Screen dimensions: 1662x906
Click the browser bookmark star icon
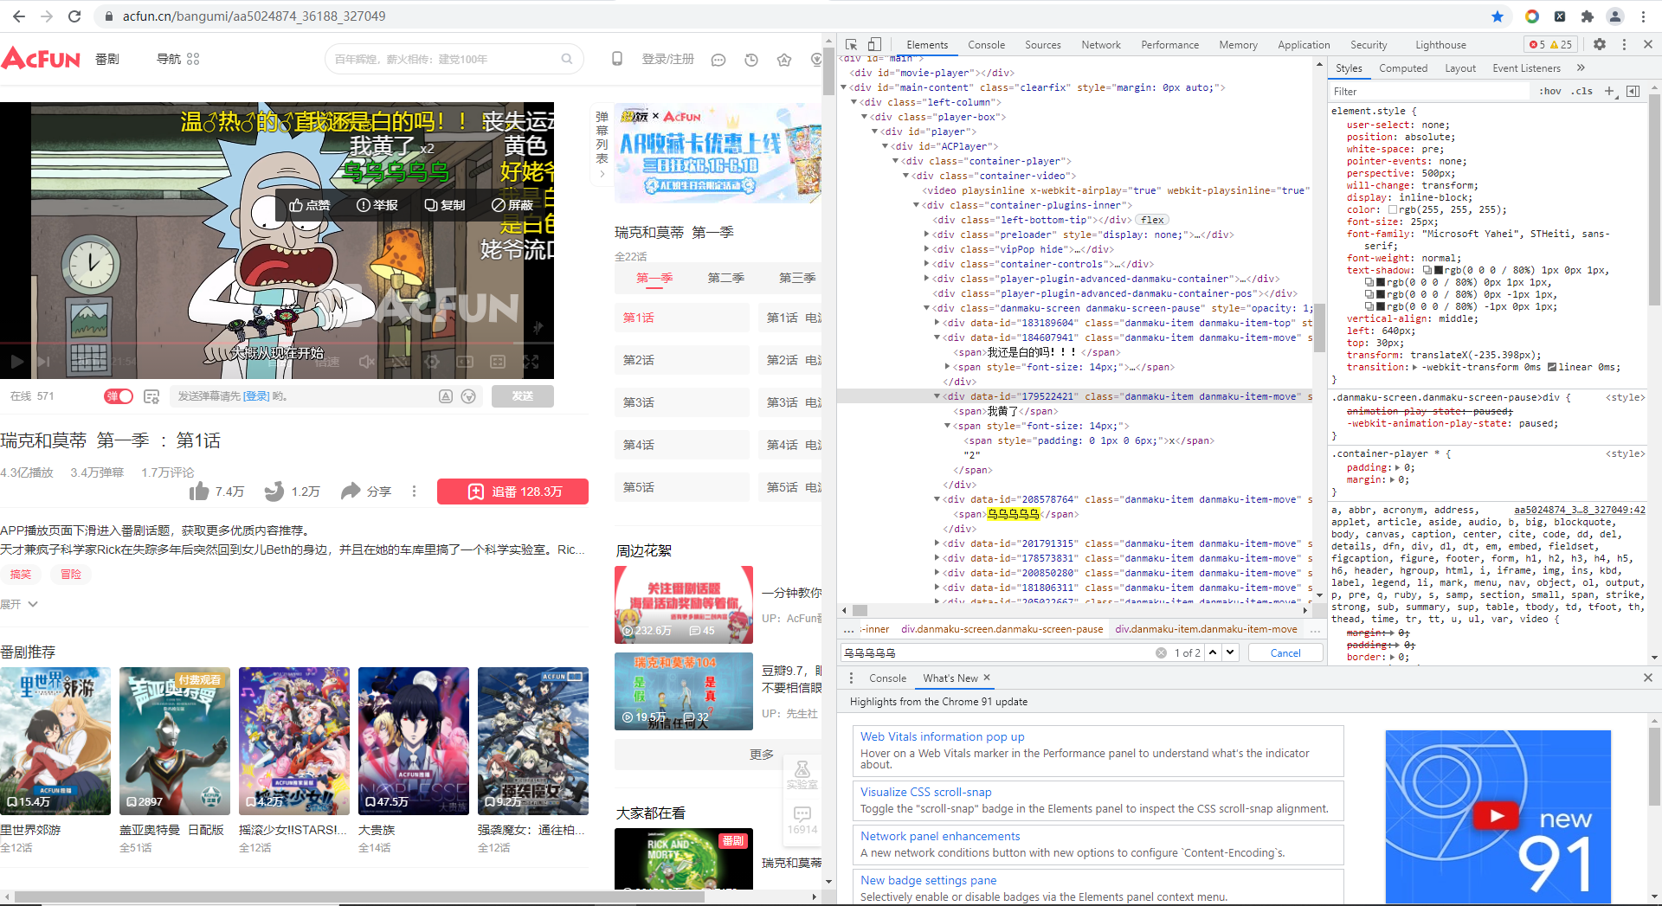tap(1498, 16)
